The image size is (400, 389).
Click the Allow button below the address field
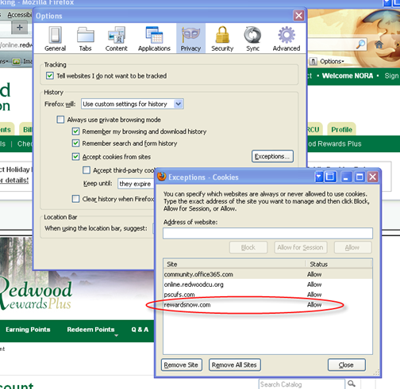click(353, 247)
